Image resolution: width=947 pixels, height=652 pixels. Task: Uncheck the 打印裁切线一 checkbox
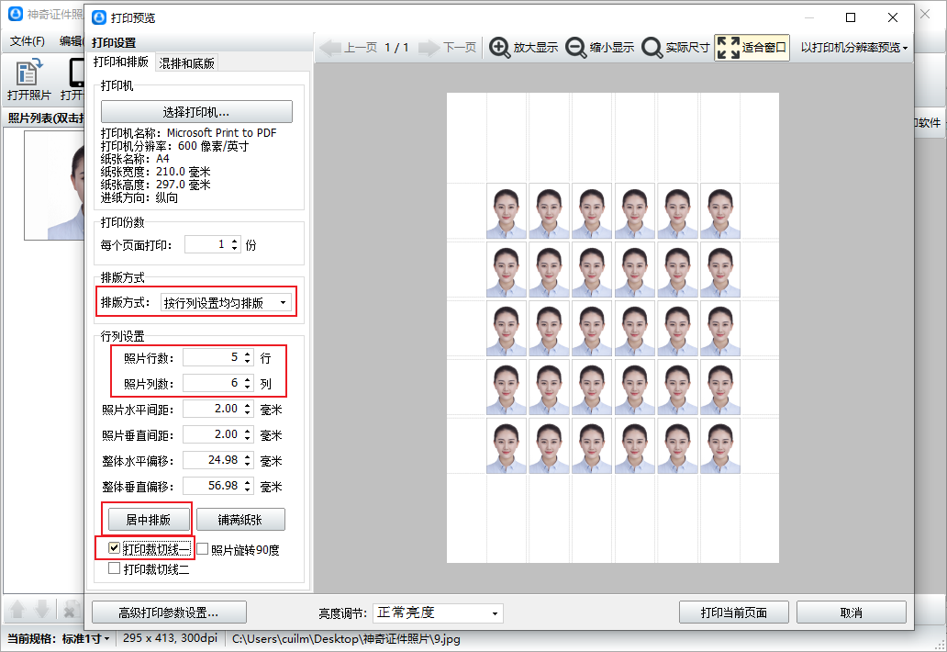115,549
